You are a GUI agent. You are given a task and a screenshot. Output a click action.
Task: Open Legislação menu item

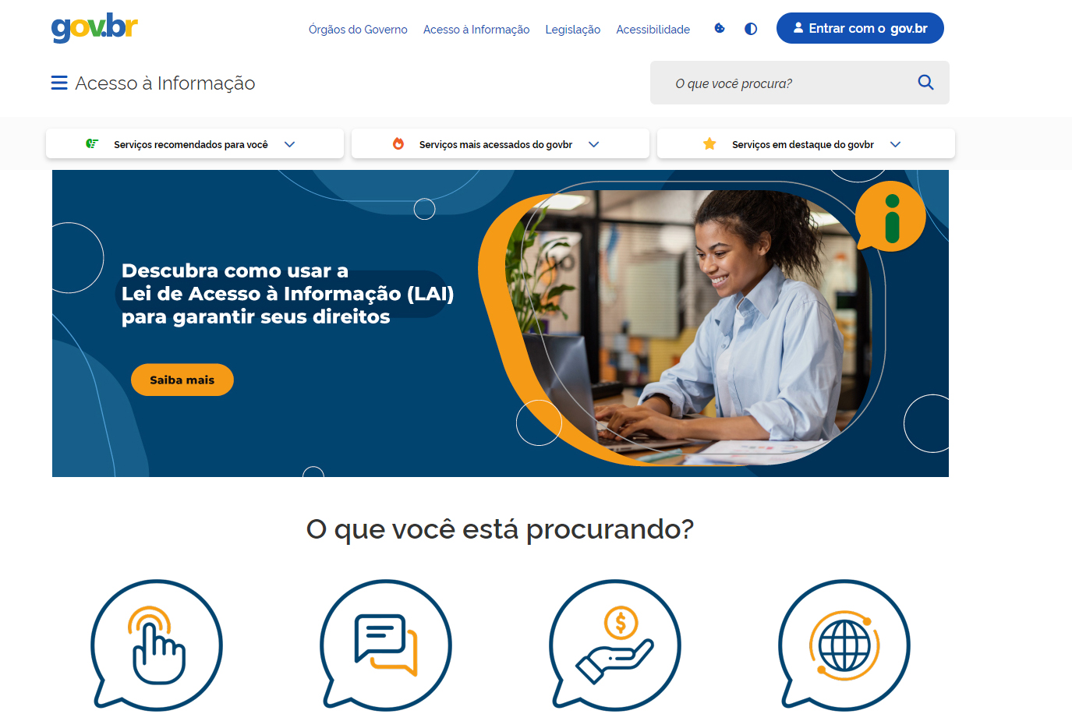pyautogui.click(x=573, y=30)
